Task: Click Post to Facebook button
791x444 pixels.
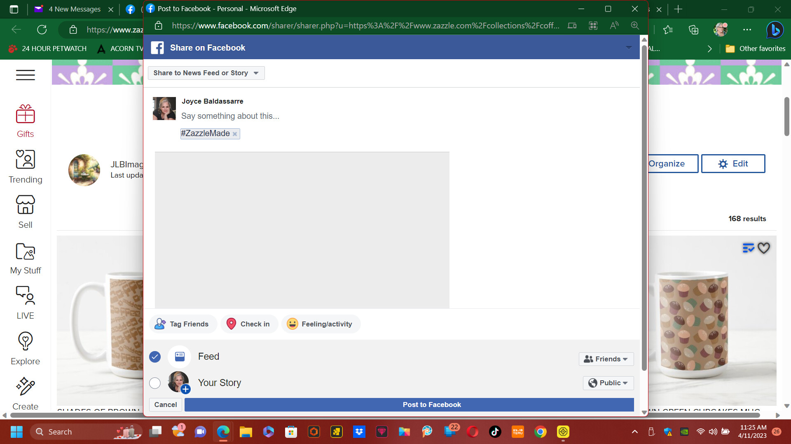Action: (409, 405)
